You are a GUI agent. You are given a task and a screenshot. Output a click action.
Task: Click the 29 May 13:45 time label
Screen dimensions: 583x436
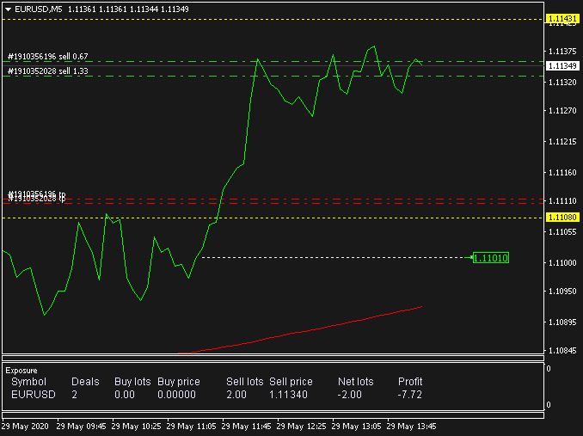[411, 427]
